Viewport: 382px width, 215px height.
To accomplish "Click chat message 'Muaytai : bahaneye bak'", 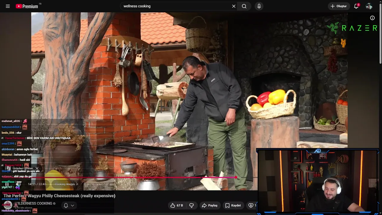I will click(x=17, y=155).
